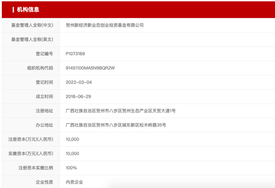Select registered address ending 天贺大道1号

[x=121, y=111]
